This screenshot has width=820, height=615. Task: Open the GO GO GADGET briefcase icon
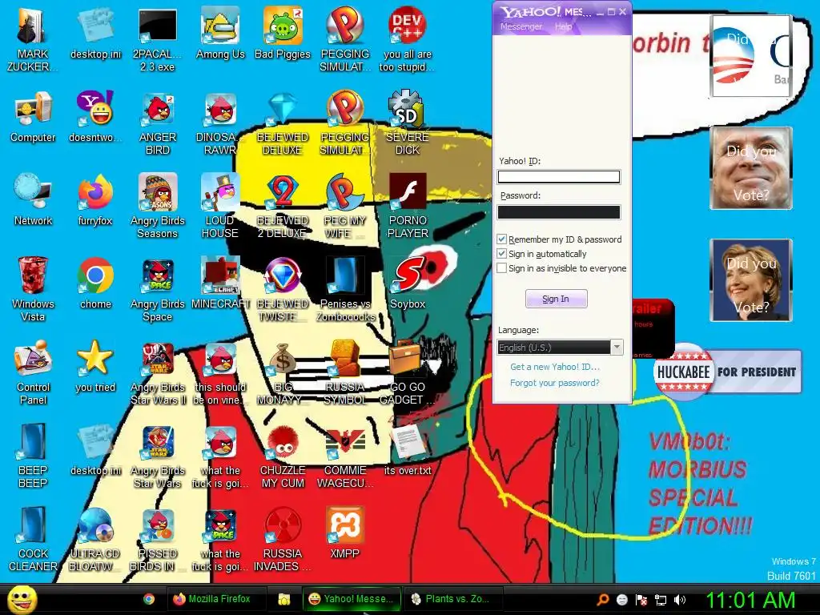tap(408, 372)
